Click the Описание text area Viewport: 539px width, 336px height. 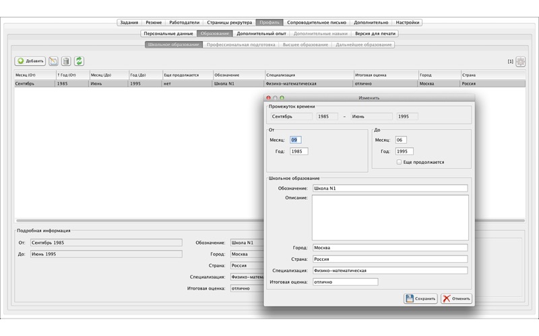coord(390,218)
